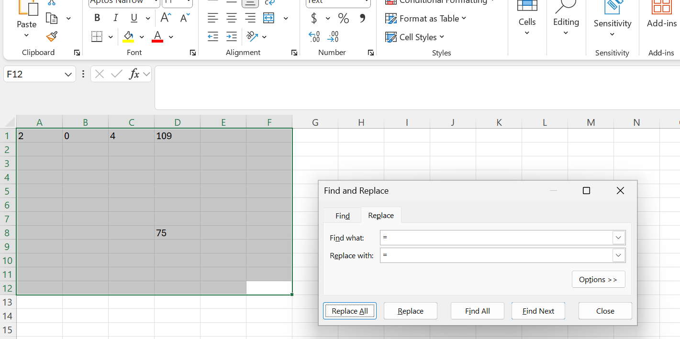
Task: Open font color dropdown arrow
Action: [x=171, y=37]
